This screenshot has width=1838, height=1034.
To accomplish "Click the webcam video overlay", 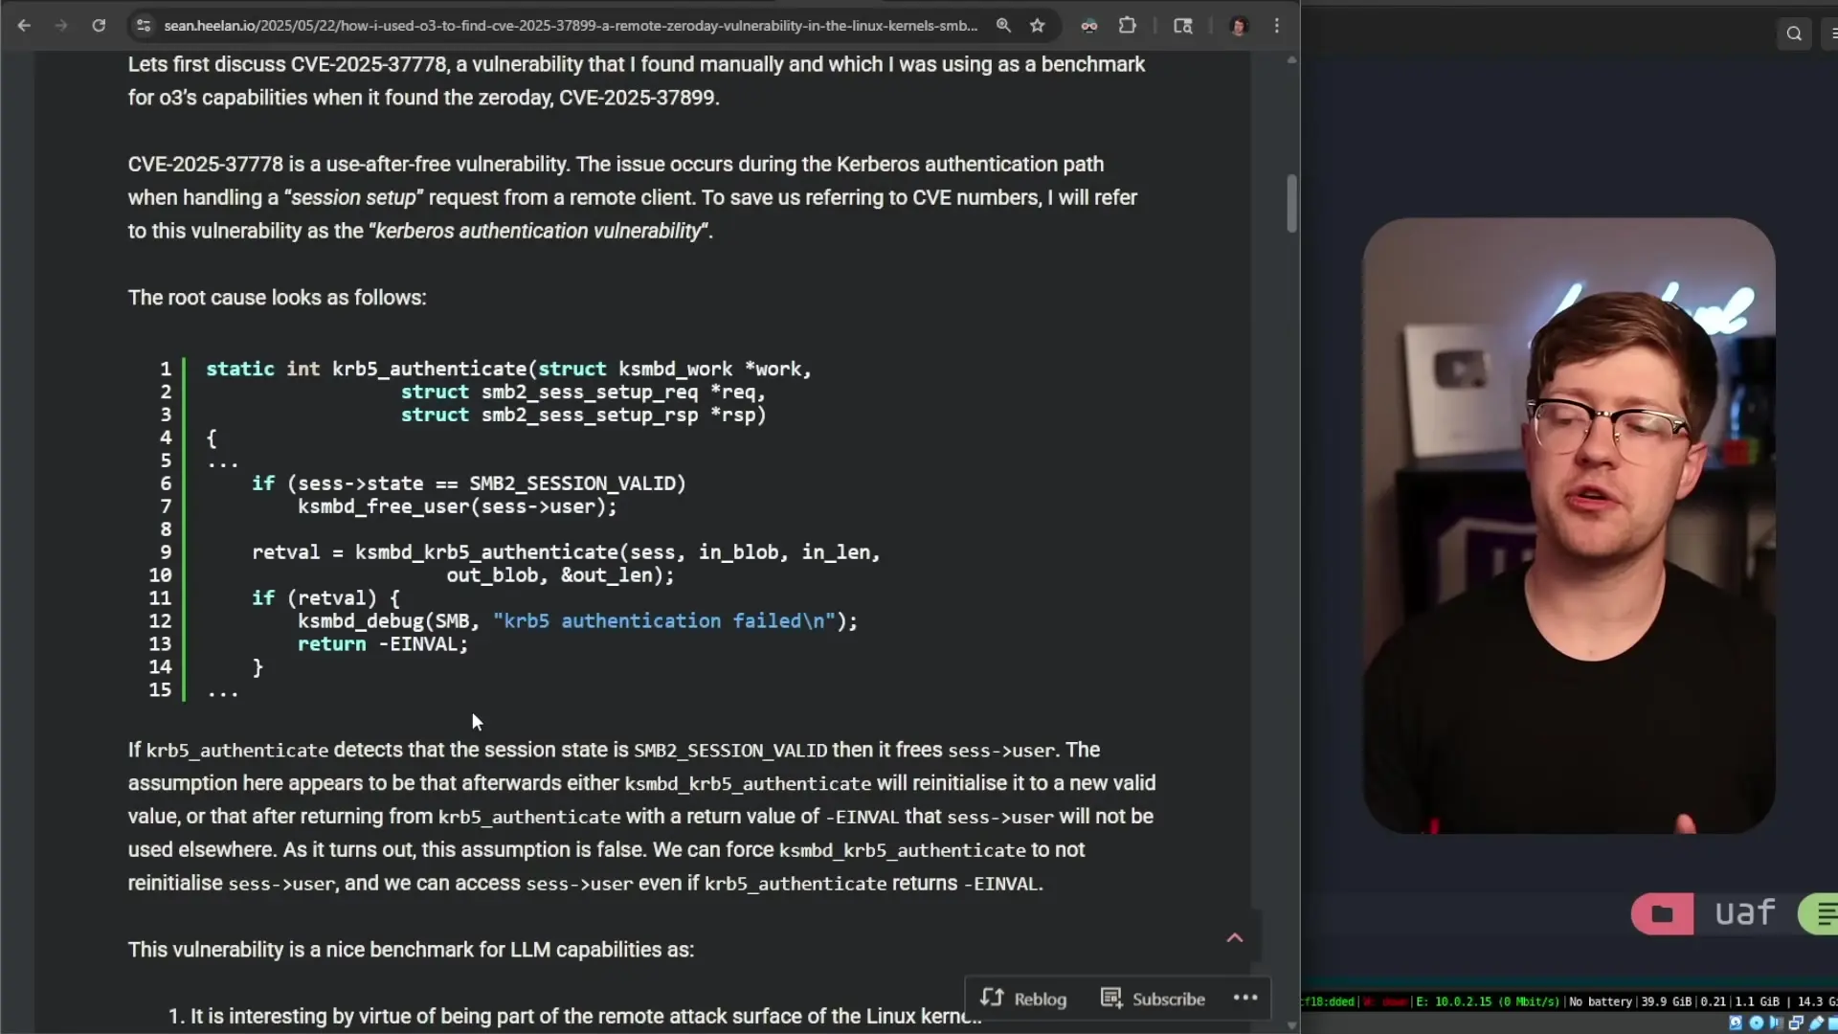I will coord(1568,525).
